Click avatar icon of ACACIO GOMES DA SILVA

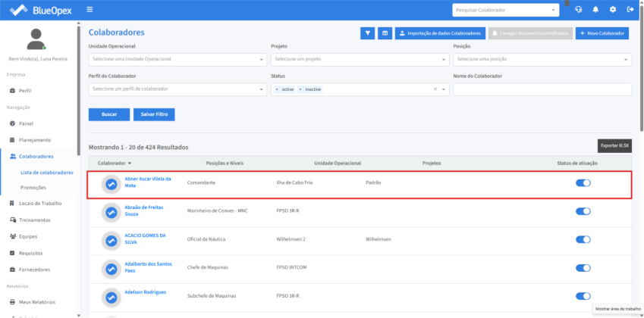tap(111, 241)
